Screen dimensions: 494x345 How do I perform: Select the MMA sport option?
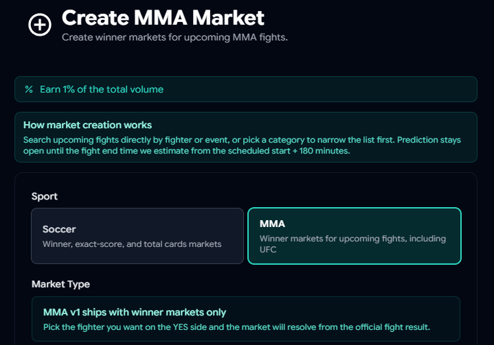[x=354, y=236]
